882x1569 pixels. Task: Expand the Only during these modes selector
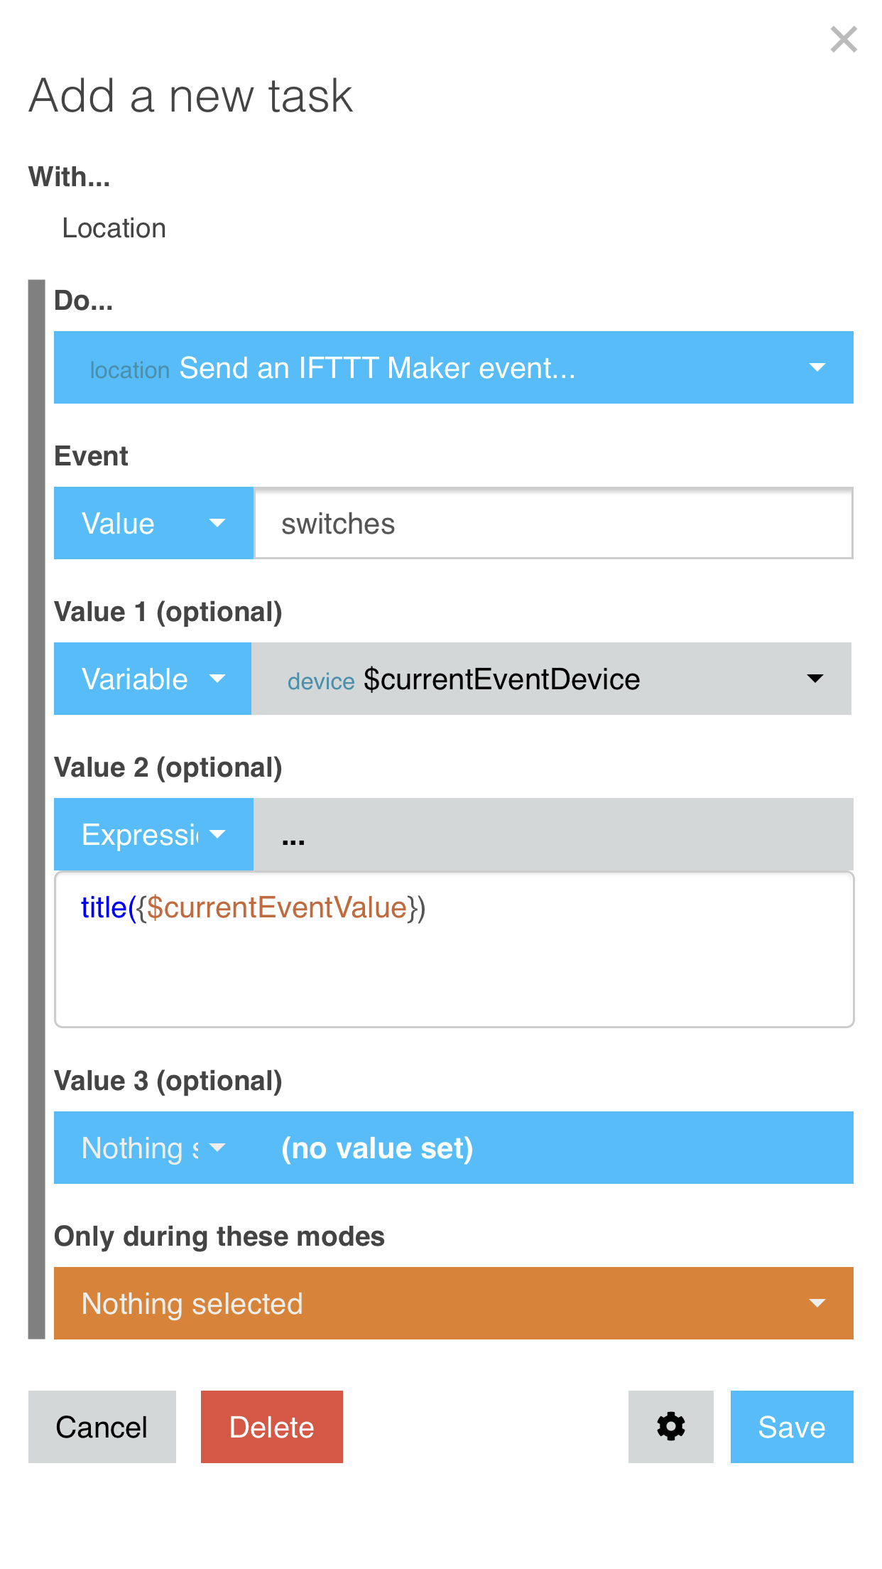pyautogui.click(x=454, y=1303)
